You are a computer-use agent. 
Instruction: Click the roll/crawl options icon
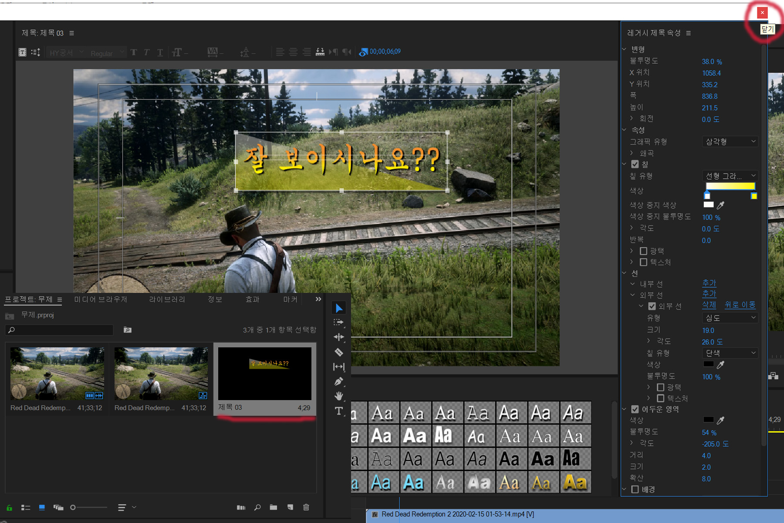(x=36, y=52)
